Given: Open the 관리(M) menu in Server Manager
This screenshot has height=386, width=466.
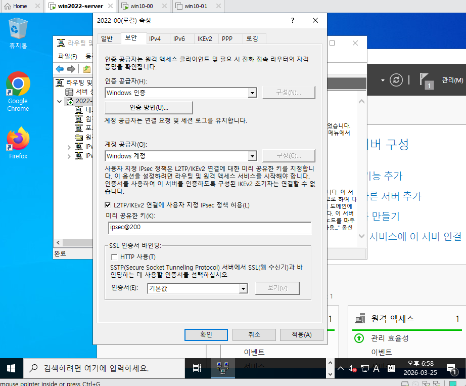Looking at the screenshot, I should point(452,80).
